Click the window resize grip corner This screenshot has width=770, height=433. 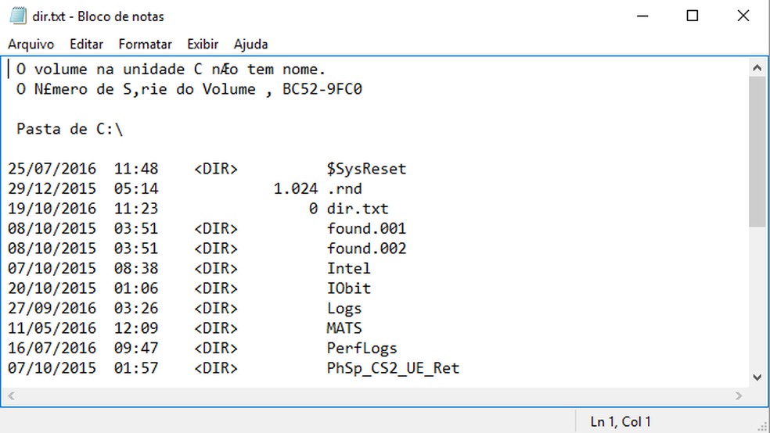coord(762,425)
